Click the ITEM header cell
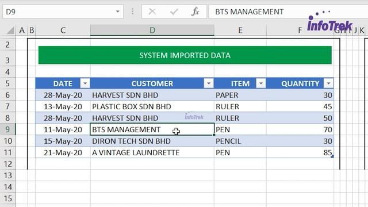 pyautogui.click(x=240, y=83)
